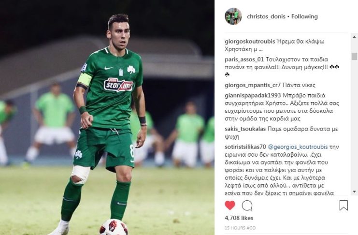358x235 pixels.
Task: Click the 15 HOURS AGO timestamp
Action: click(240, 228)
